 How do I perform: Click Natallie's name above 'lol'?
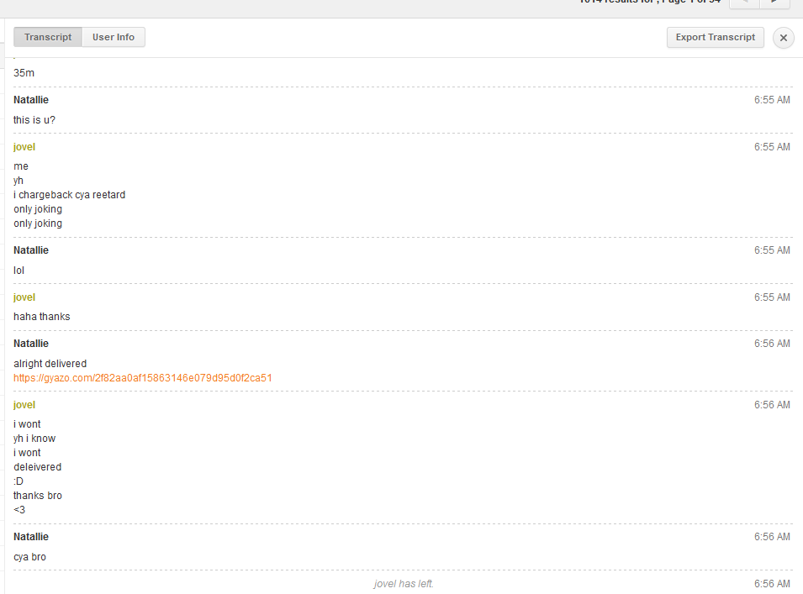pyautogui.click(x=31, y=250)
